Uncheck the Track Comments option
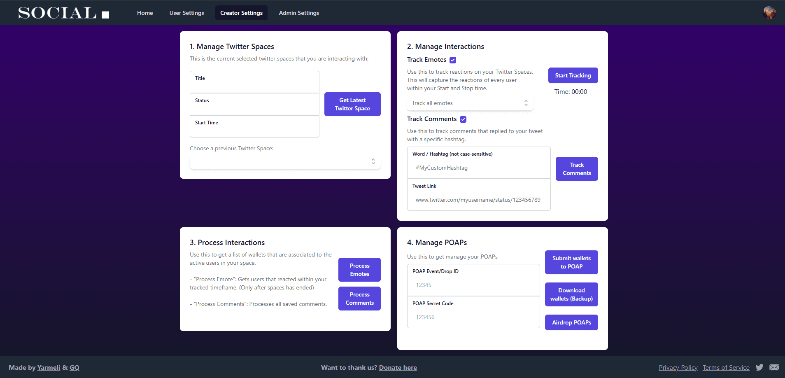Viewport: 785px width, 378px height. [x=463, y=119]
